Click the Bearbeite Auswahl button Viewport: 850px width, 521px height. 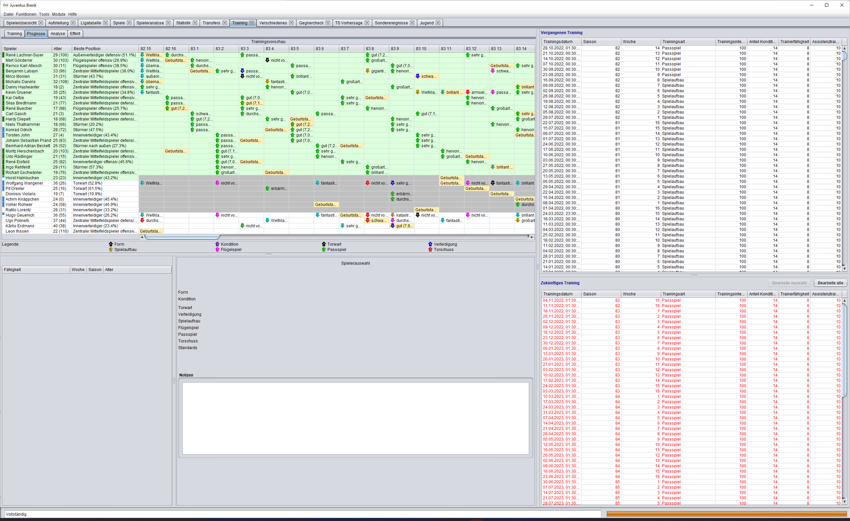pyautogui.click(x=789, y=283)
